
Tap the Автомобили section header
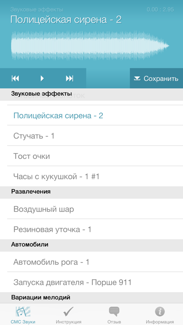(91, 246)
